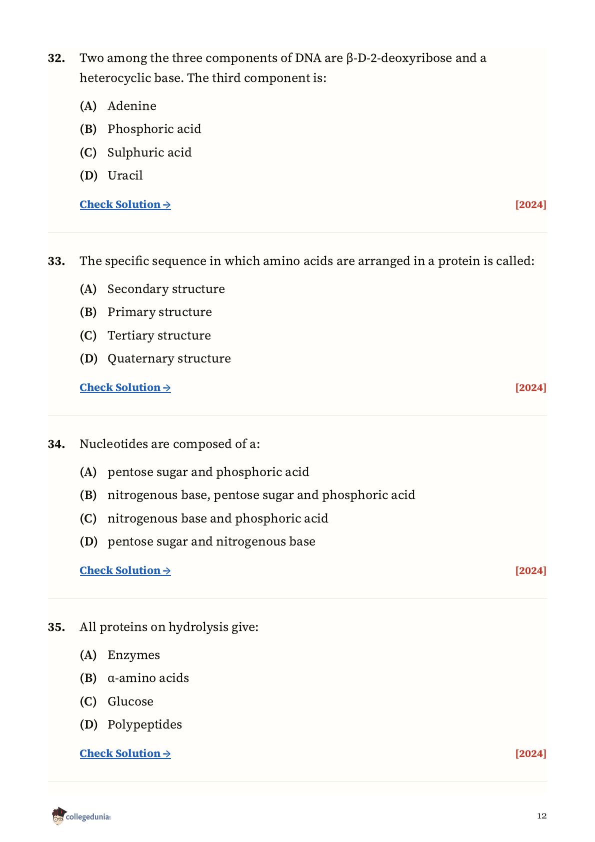Open Check Solution link for question 33
Image resolution: width=595 pixels, height=842 pixels.
click(125, 387)
